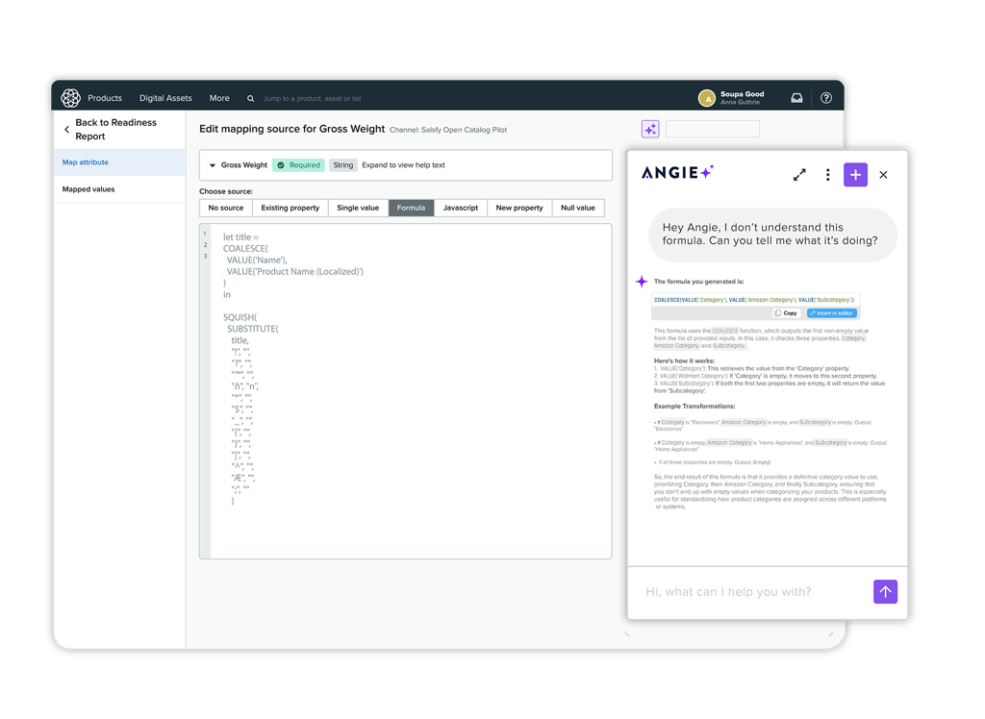Expand the Angie chat panel to fullscreen
This screenshot has height=719, width=985.
pyautogui.click(x=799, y=175)
